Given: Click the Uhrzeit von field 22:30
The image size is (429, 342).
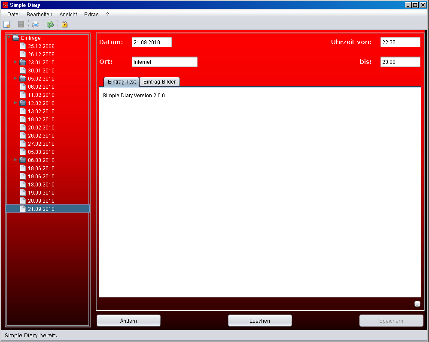Looking at the screenshot, I should coord(400,42).
